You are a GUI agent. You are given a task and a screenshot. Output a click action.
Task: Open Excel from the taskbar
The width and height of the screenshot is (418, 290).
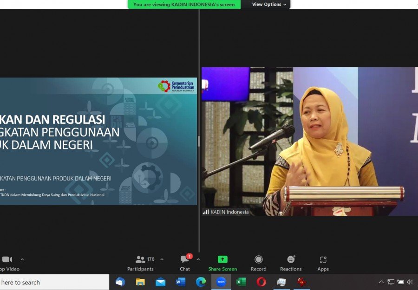point(241,282)
